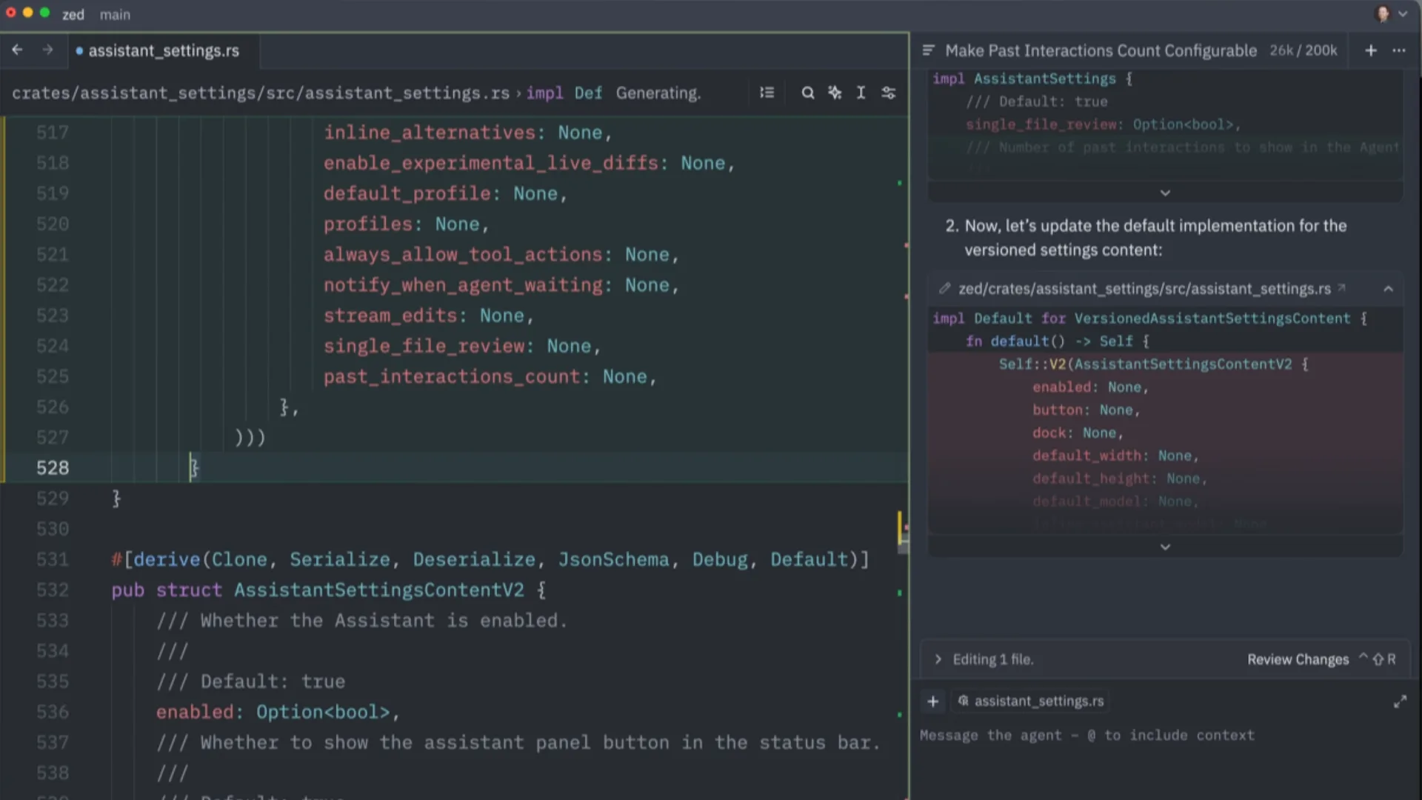The height and width of the screenshot is (800, 1422).
Task: Click 'impl Default for VersionedAssistantSettingsContent' in agent panel
Action: point(1141,318)
